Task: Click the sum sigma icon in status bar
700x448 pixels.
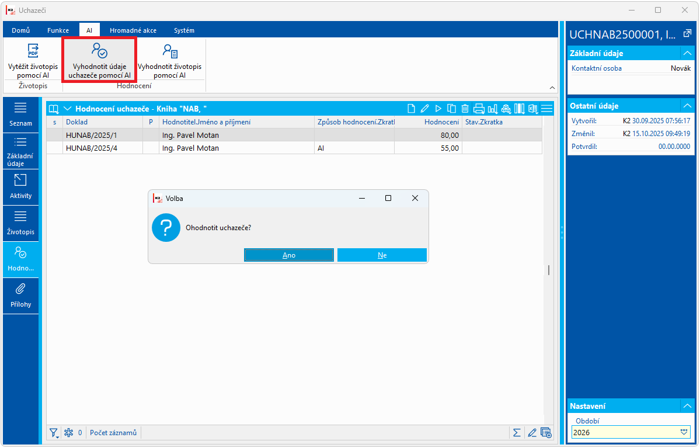Action: click(517, 432)
